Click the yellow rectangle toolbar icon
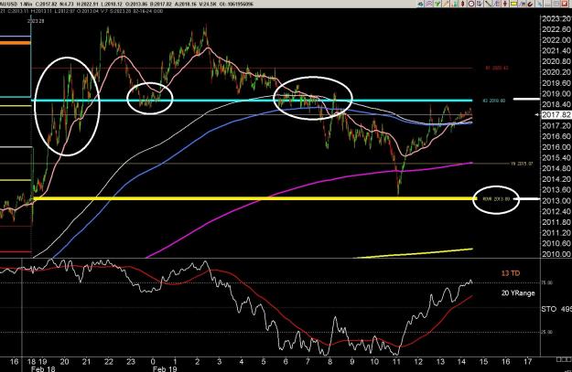Image resolution: width=572 pixels, height=372 pixels. (513, 4)
